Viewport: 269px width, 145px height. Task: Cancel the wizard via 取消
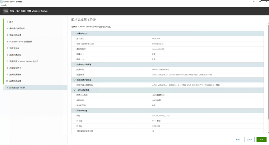[238, 139]
